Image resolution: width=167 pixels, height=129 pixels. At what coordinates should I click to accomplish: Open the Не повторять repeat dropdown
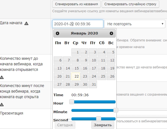pyautogui.click(x=135, y=24)
